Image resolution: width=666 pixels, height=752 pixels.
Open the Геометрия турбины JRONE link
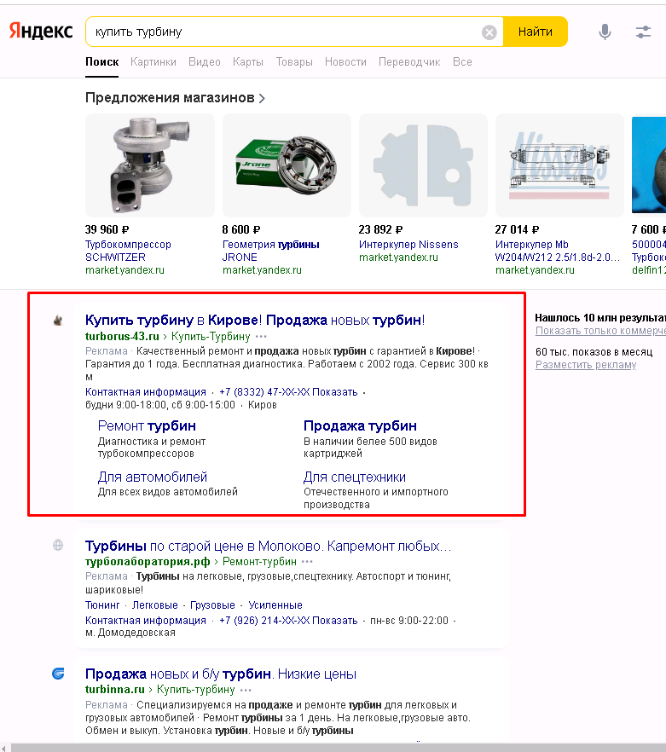click(x=270, y=251)
